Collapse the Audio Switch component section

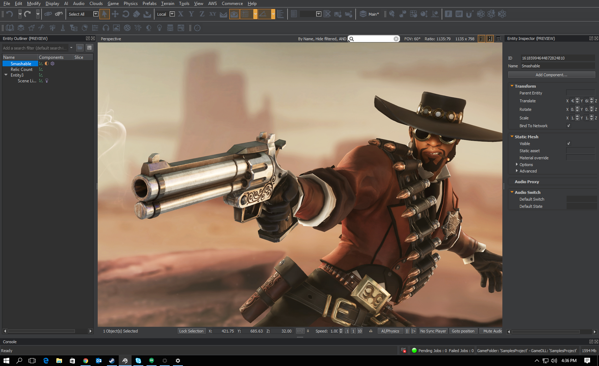click(x=512, y=192)
